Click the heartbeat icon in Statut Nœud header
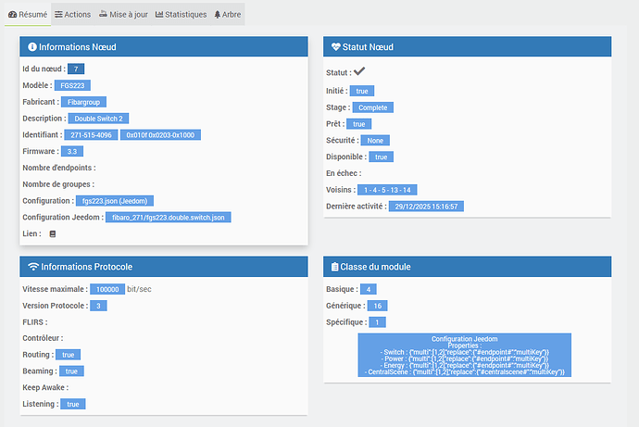The height and width of the screenshot is (427, 639). point(336,47)
